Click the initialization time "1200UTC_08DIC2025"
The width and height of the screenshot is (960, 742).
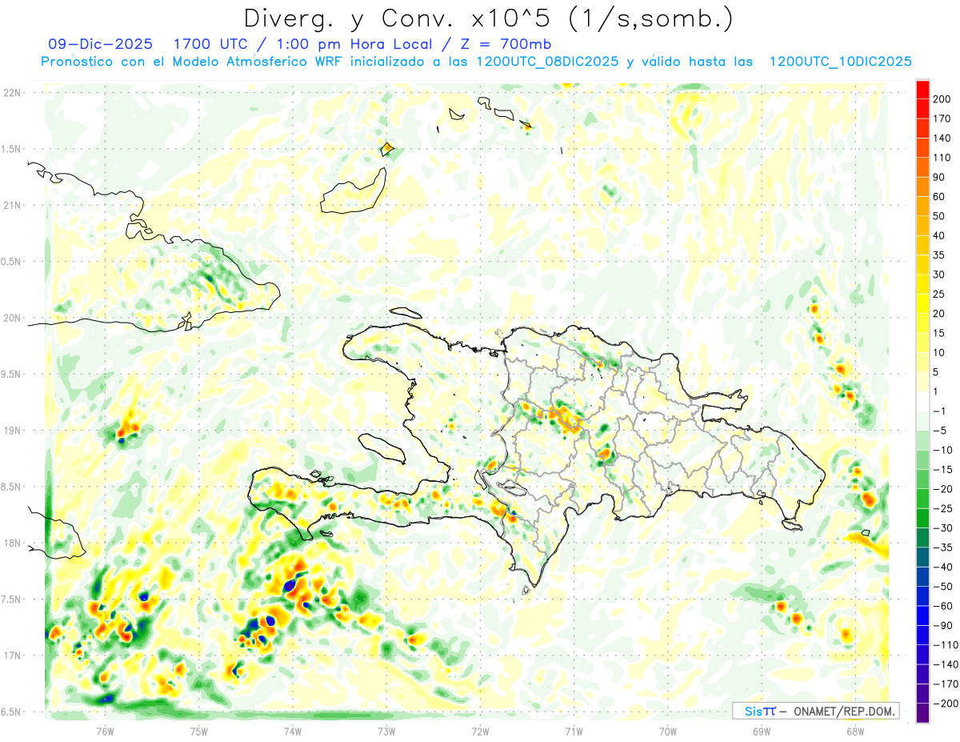click(546, 62)
